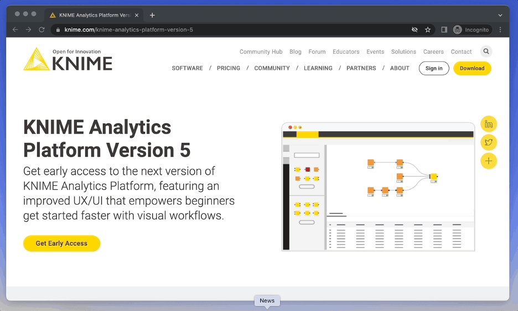Share page via LinkedIn icon

point(489,124)
